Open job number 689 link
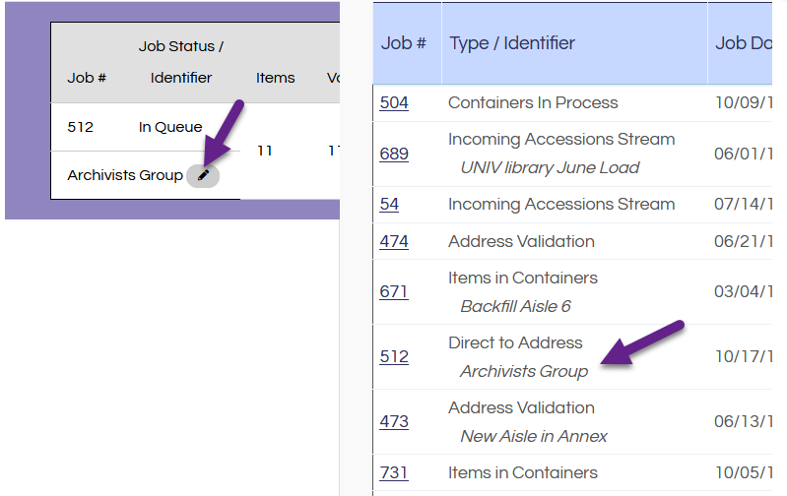The width and height of the screenshot is (787, 496). click(x=394, y=154)
